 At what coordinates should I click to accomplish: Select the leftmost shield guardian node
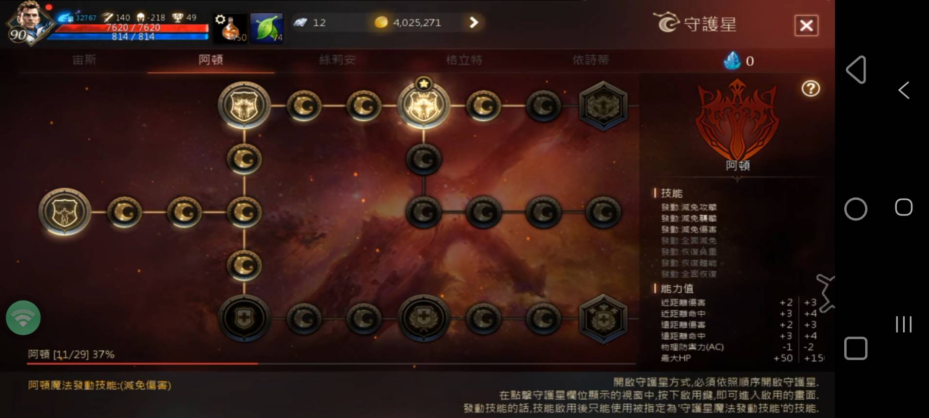coord(64,212)
